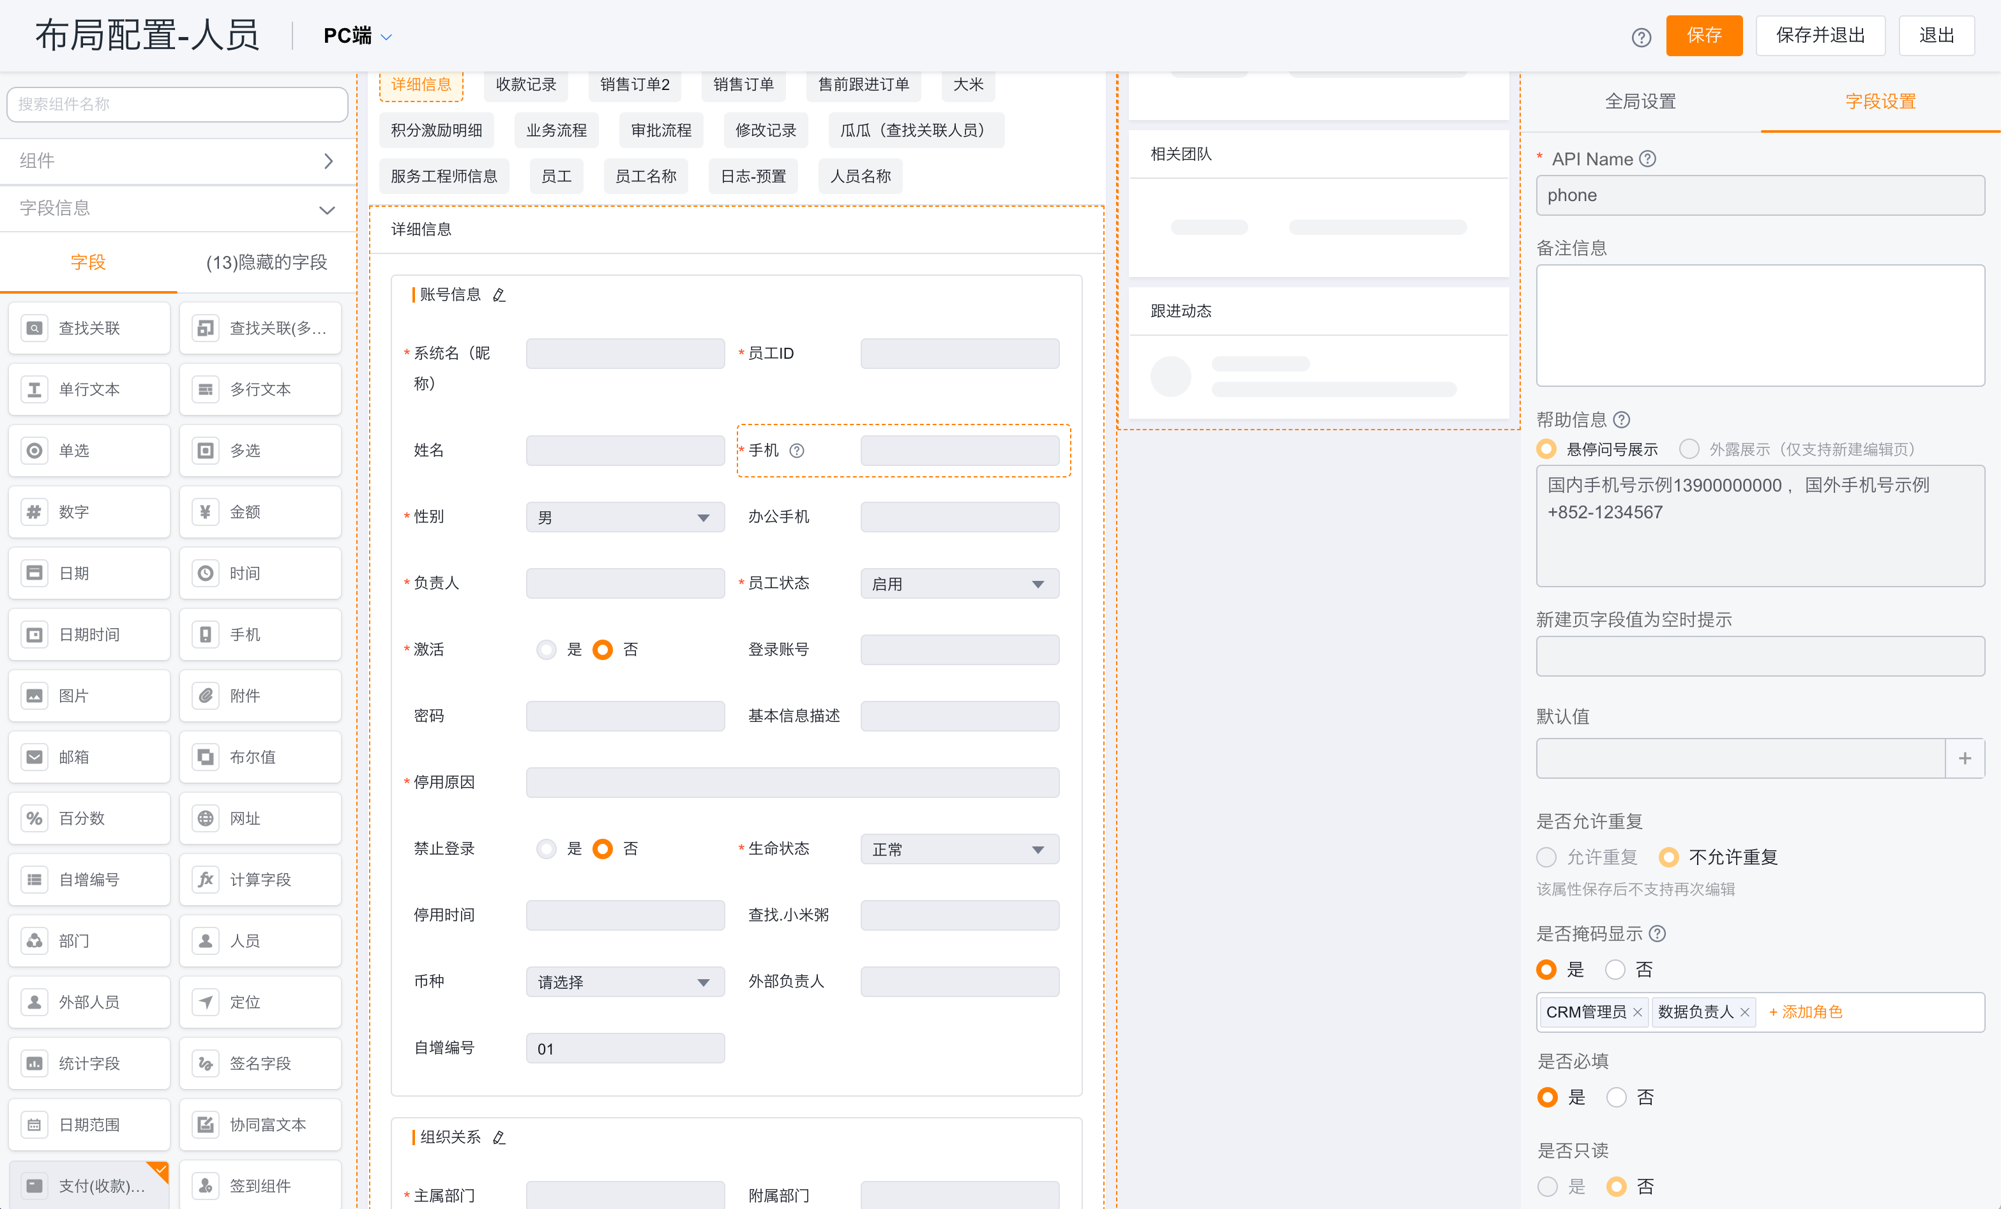Remove the CRM管理员 role tag

pos(1637,1012)
